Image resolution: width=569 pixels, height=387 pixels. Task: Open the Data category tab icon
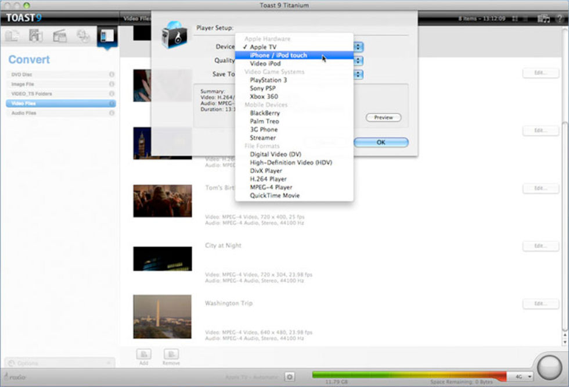coord(12,36)
